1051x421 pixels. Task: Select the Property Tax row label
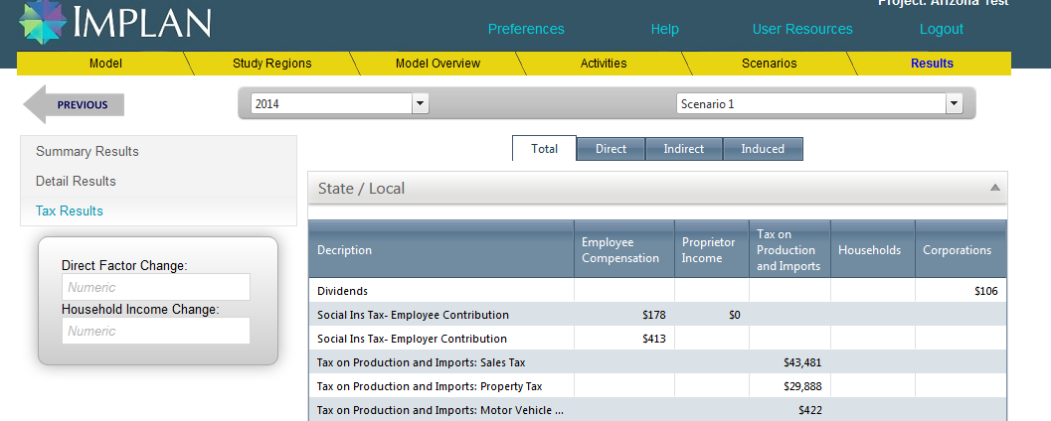(x=430, y=387)
